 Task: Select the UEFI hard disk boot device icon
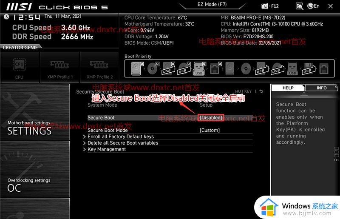(x=137, y=68)
